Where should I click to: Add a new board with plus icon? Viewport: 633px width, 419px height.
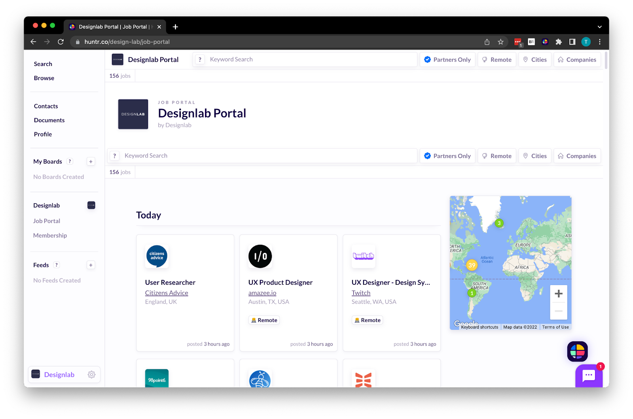pyautogui.click(x=91, y=162)
